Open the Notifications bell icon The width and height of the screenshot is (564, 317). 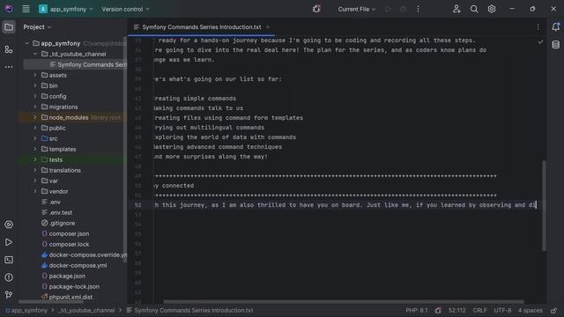pyautogui.click(x=555, y=27)
